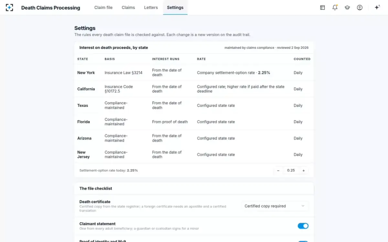The width and height of the screenshot is (388, 242).
Task: Open the user account icon
Action: 360,7
